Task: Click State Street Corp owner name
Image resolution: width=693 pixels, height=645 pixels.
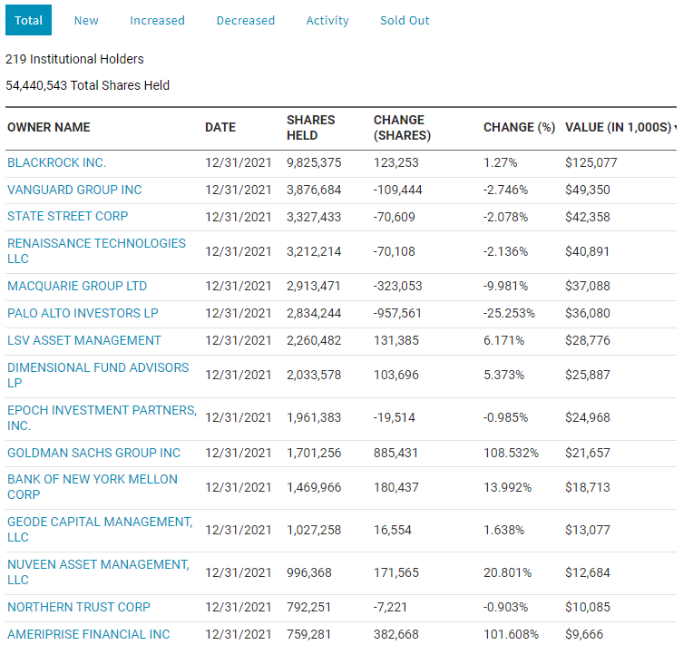Action: [68, 216]
